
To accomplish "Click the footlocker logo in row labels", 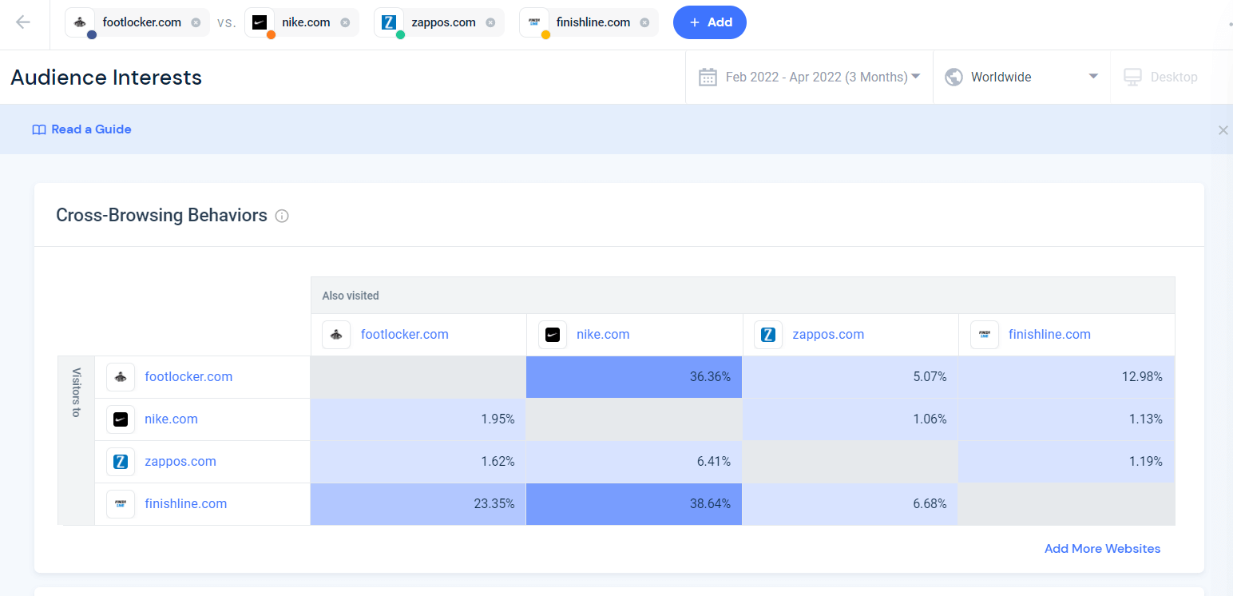I will click(x=121, y=377).
